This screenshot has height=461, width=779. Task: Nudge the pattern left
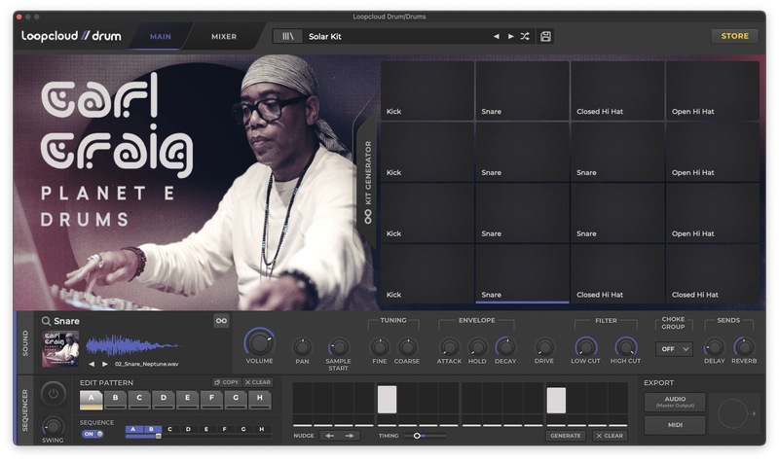coord(330,436)
